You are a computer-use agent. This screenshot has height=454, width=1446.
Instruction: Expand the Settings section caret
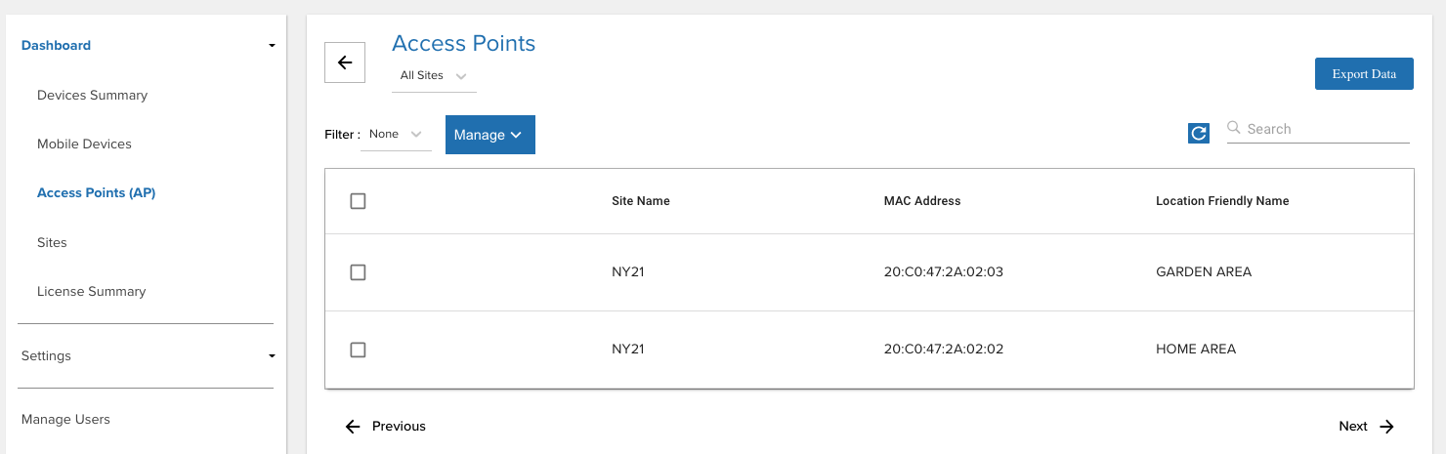click(x=272, y=356)
